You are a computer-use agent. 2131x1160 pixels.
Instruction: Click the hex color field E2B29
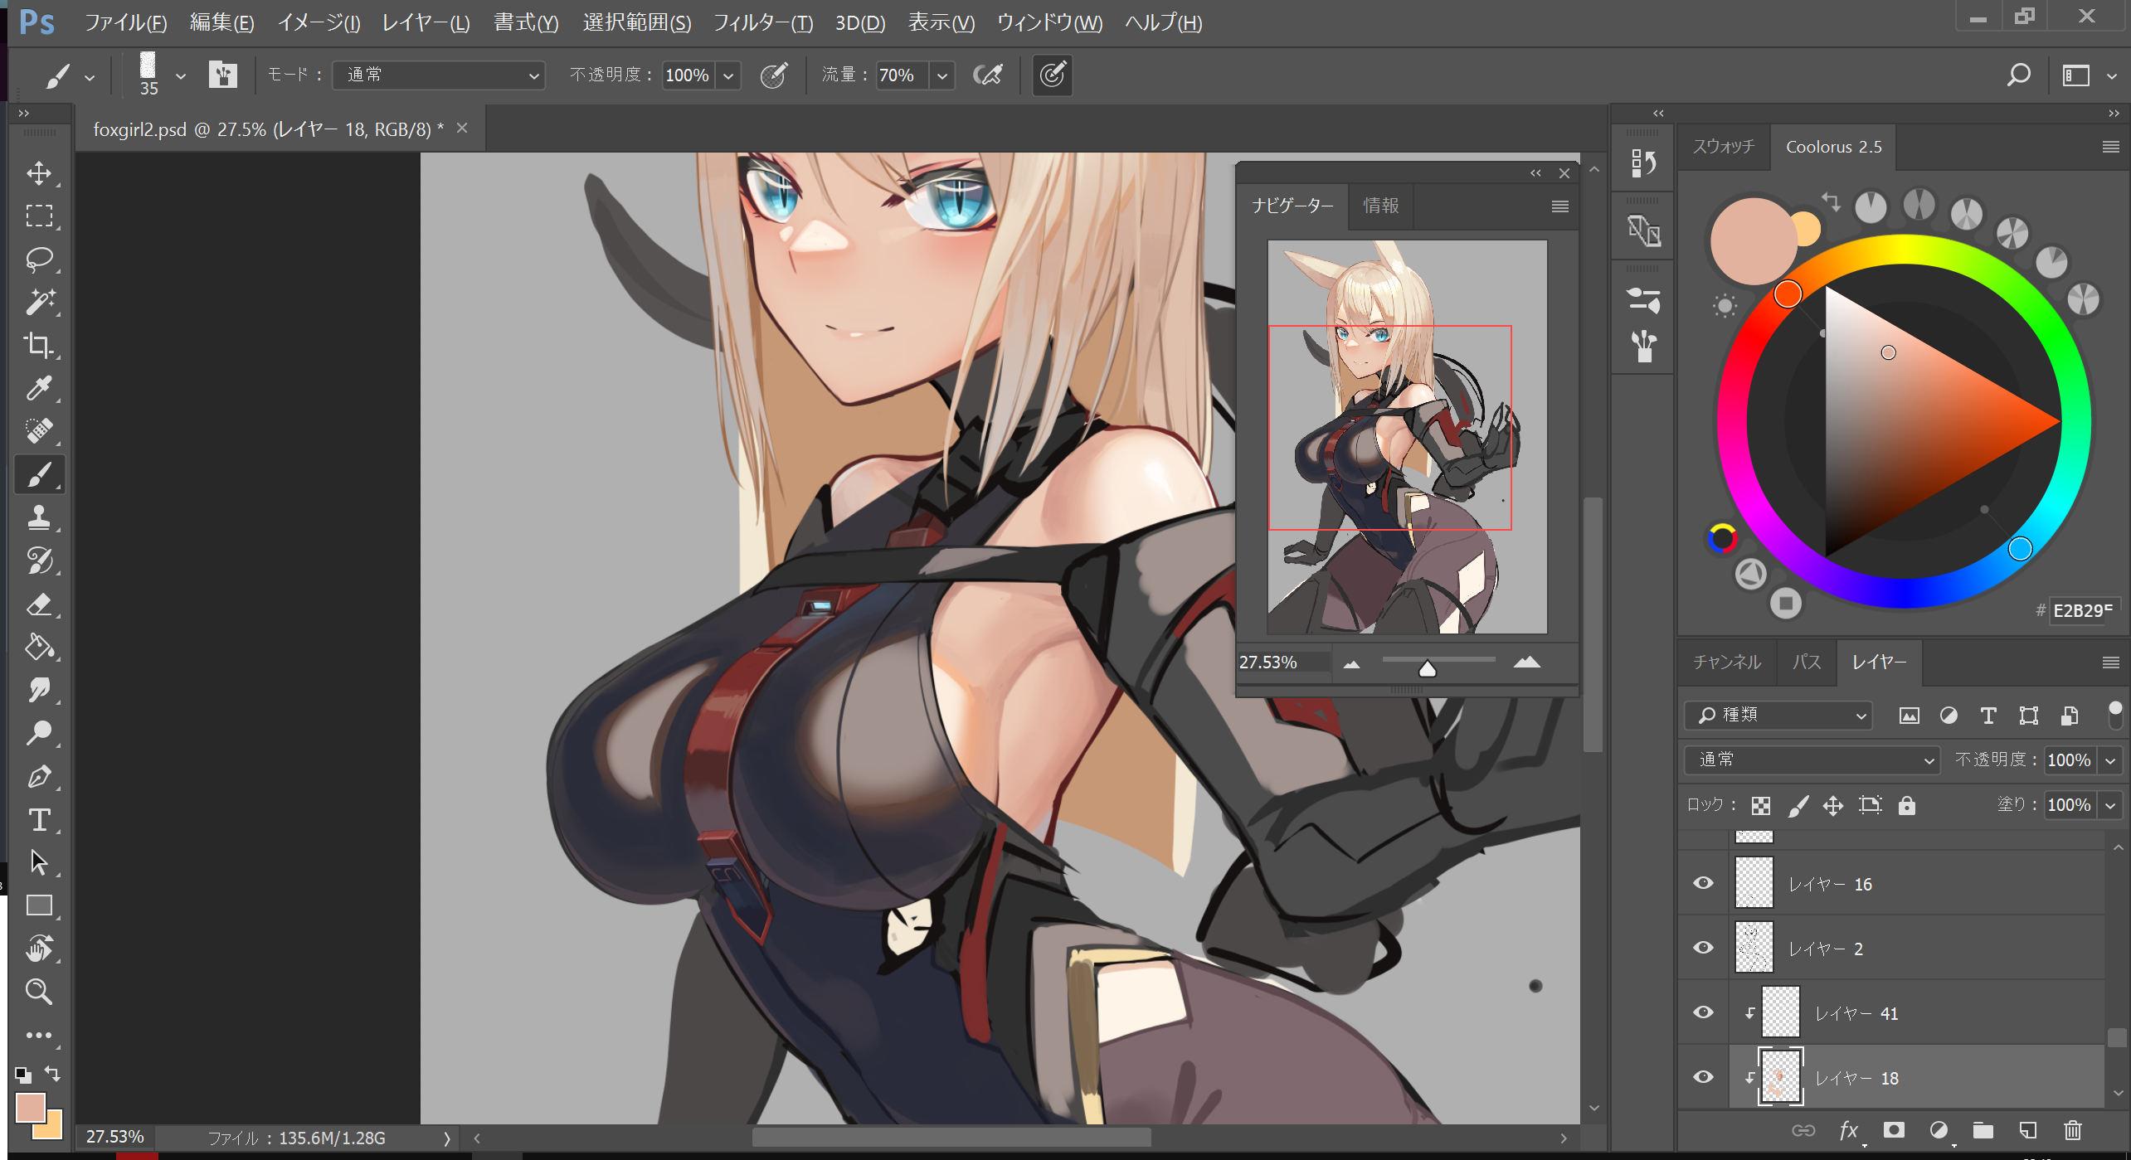(2084, 610)
